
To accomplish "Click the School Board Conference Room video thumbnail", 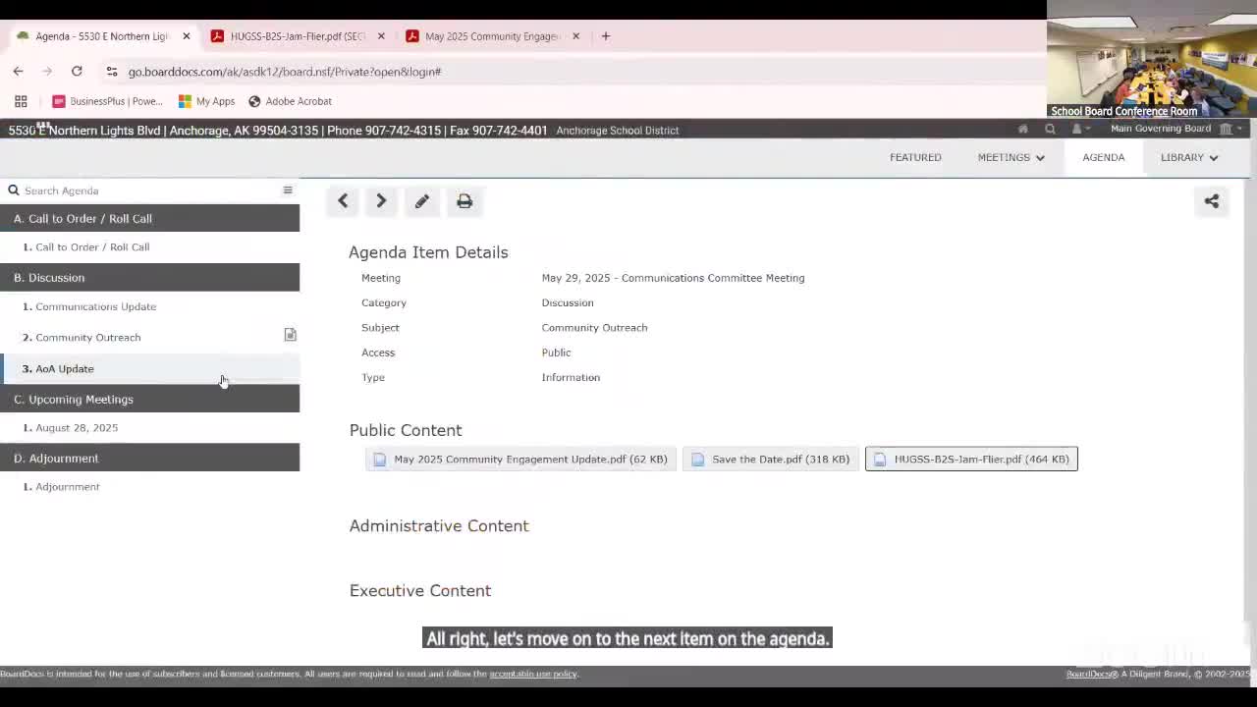I will (x=1152, y=59).
